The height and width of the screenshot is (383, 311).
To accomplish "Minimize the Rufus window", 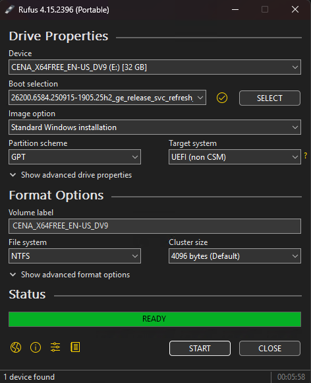I will (x=235, y=9).
